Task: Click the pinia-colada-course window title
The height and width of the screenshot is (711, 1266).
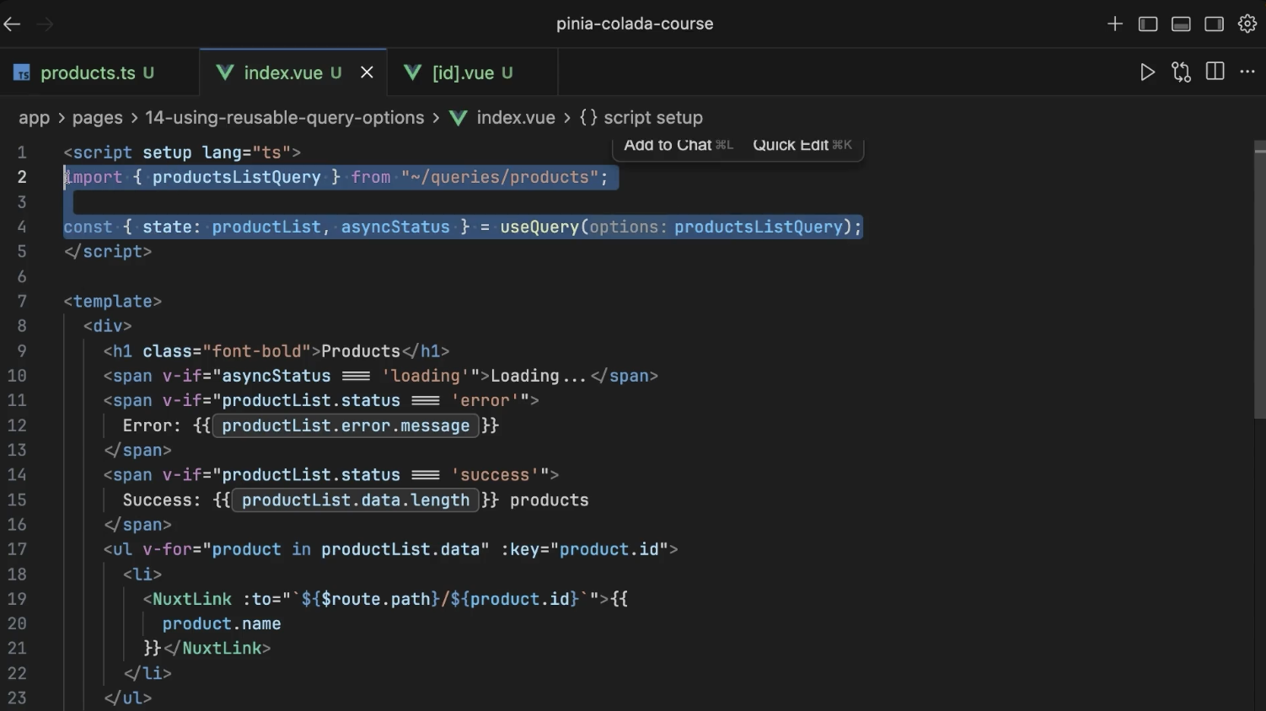Action: 635,24
